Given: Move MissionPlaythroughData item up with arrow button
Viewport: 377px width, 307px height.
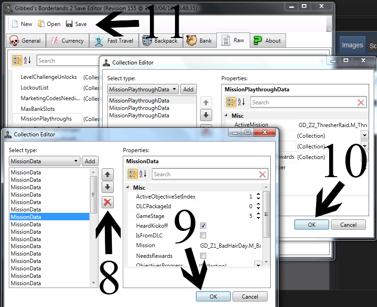Looking at the screenshot, I should (x=206, y=102).
